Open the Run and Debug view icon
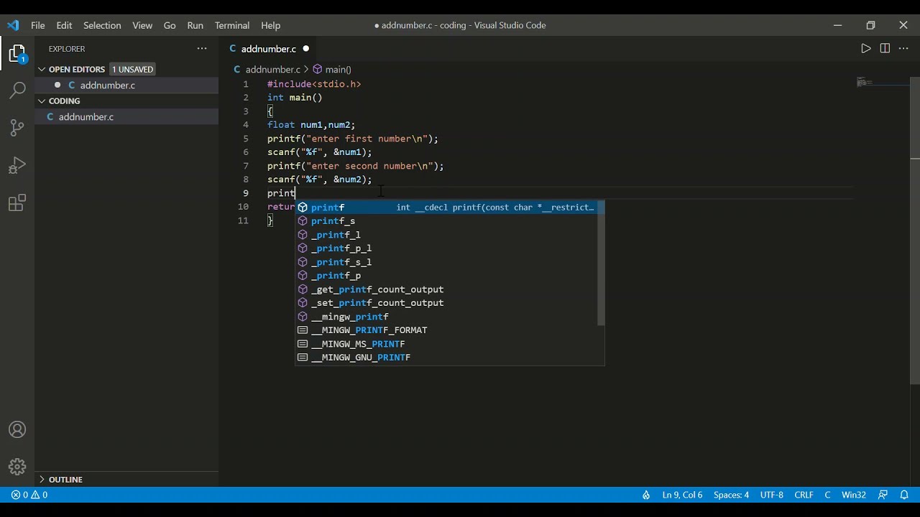Image resolution: width=920 pixels, height=517 pixels. click(x=17, y=165)
